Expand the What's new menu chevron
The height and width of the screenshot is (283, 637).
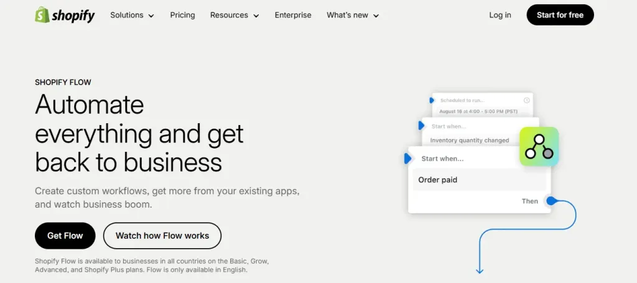click(x=376, y=16)
